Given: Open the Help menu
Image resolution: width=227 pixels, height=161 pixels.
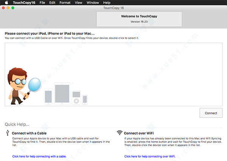Looking at the screenshot, I should pyautogui.click(x=107, y=3).
